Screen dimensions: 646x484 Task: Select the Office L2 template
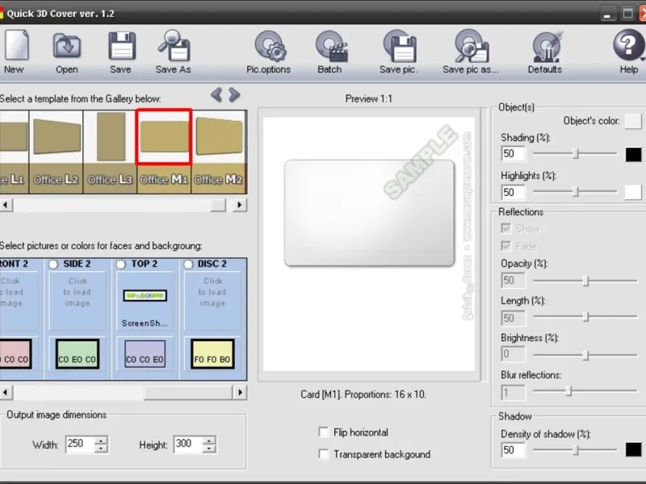(x=56, y=152)
